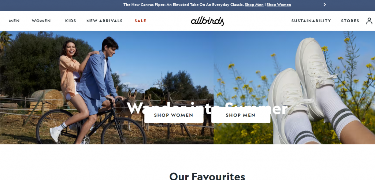Follow the Shop Men link in the banner
Image resolution: width=375 pixels, height=180 pixels.
click(x=254, y=4)
